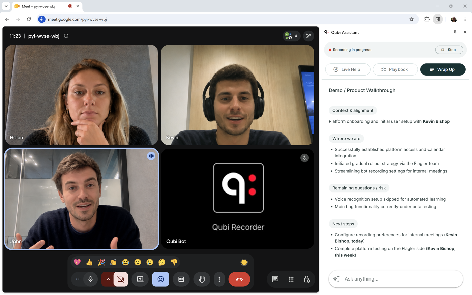Screen dimensions: 472x295
Task: Send the thinking face reaction
Action: click(x=162, y=262)
